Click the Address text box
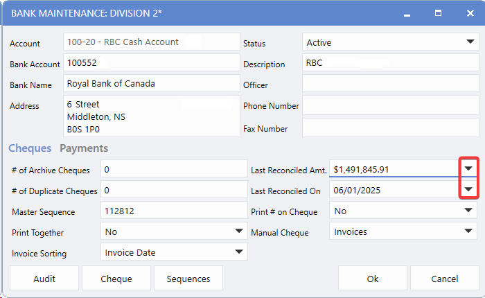This screenshot has width=485, height=298. (150, 116)
